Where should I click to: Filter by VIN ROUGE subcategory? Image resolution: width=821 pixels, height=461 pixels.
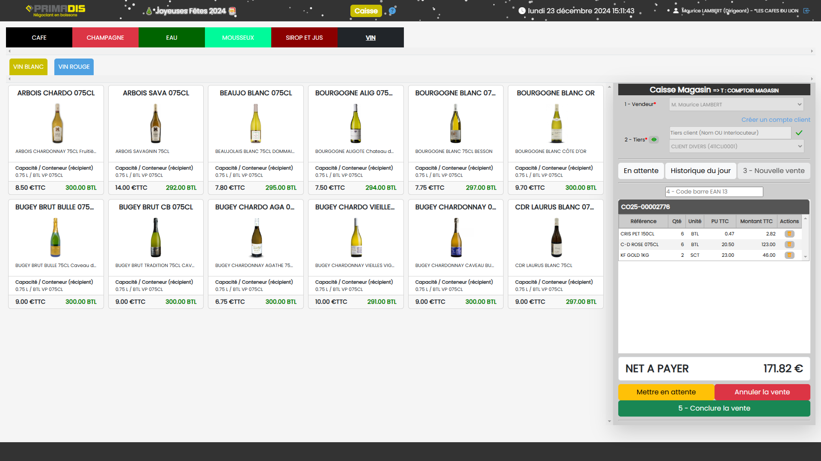[x=74, y=67]
